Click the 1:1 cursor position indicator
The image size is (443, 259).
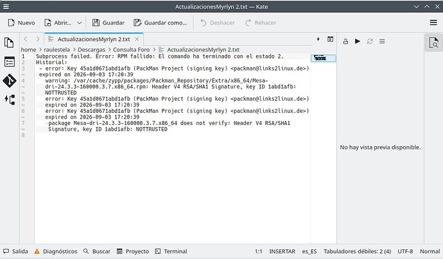pyautogui.click(x=258, y=251)
